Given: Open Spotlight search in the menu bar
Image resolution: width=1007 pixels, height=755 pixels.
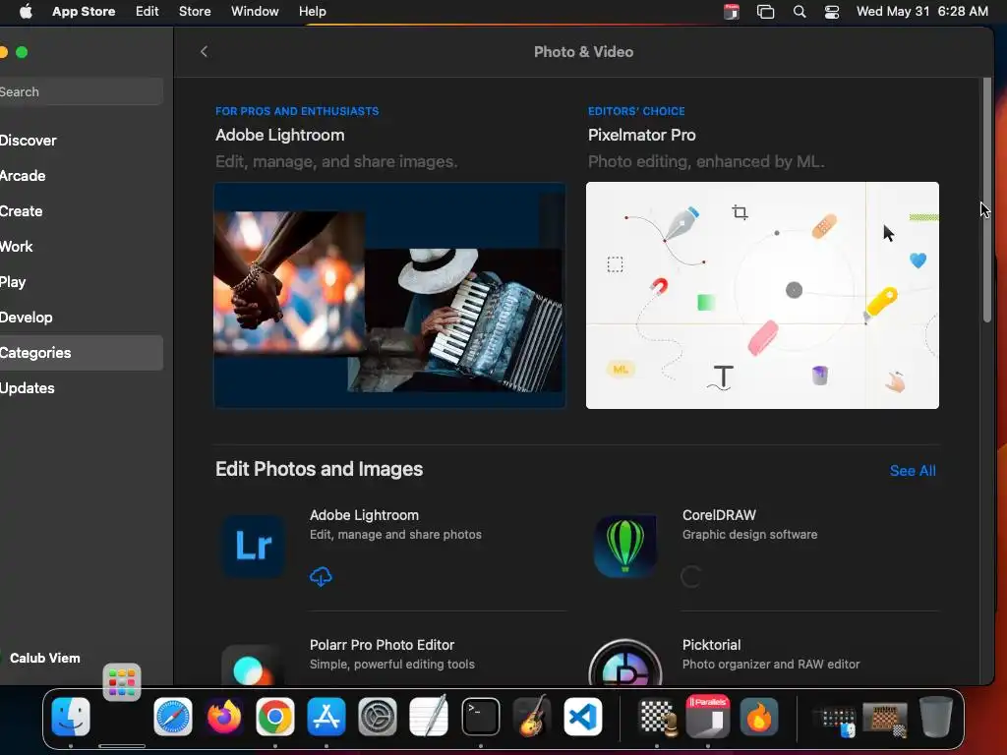Looking at the screenshot, I should (x=799, y=12).
